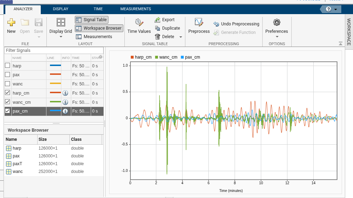Click the info icon for harp_cm
The height and width of the screenshot is (198, 353).
tap(65, 93)
